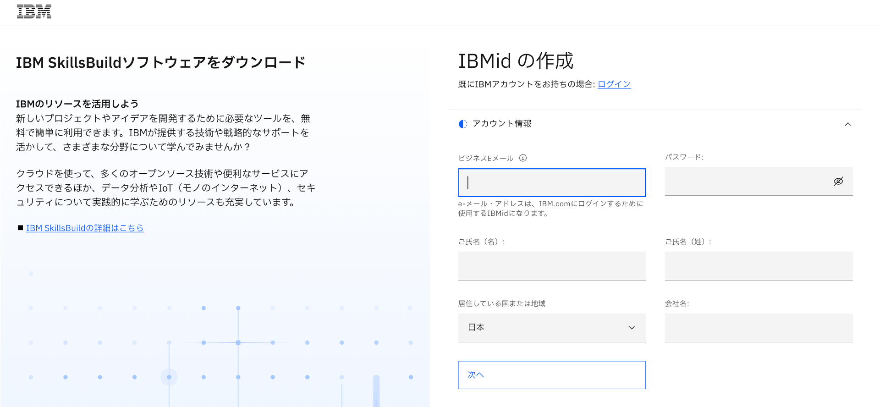Click into the パスワード input field
This screenshot has height=407, width=880.
tap(747, 181)
